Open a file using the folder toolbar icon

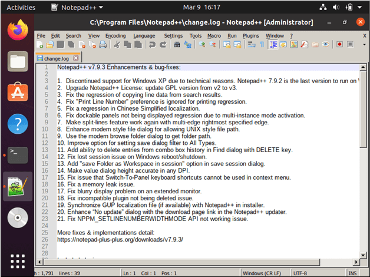(50, 45)
